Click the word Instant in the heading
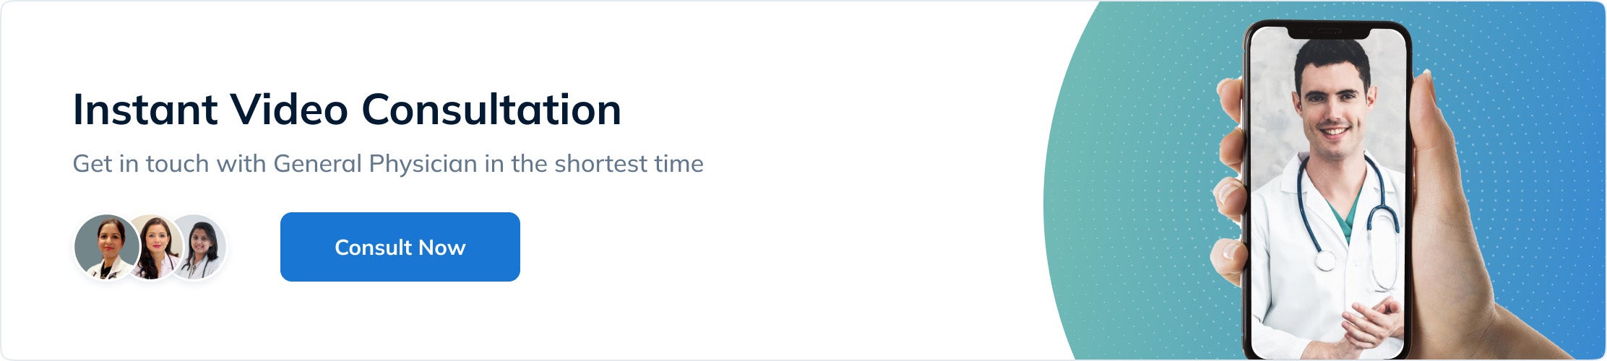The image size is (1607, 361). (x=145, y=110)
